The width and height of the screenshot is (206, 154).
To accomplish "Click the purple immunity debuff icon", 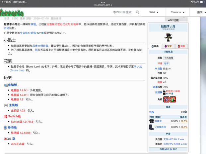I will (166, 99).
